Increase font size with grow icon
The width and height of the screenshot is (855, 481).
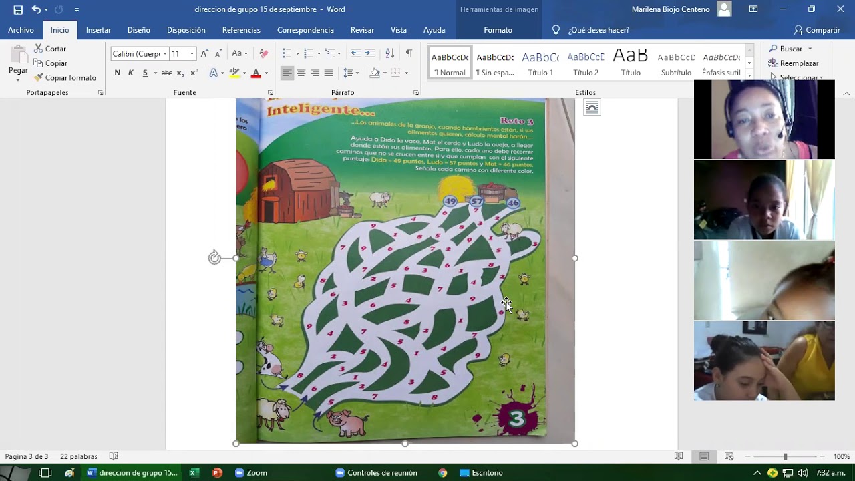pyautogui.click(x=204, y=53)
